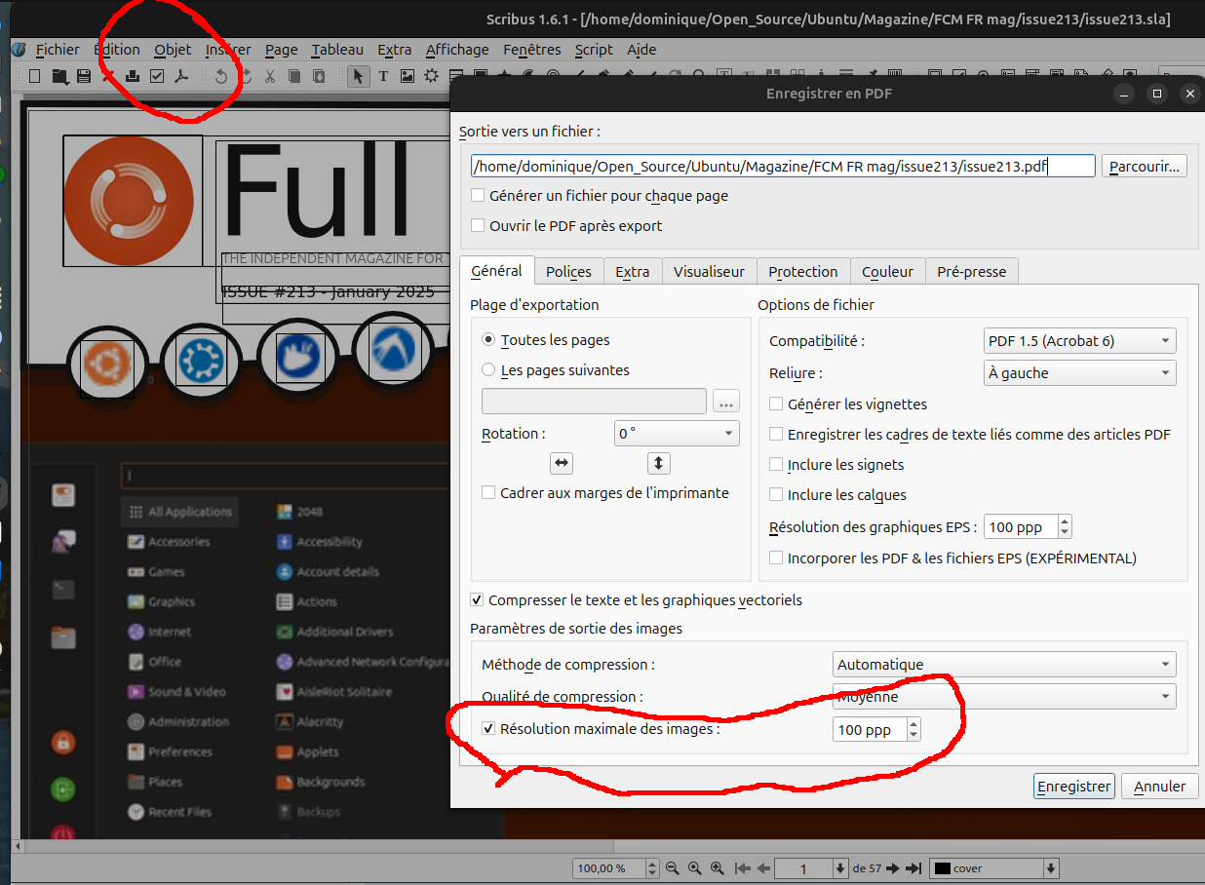Open the Méthode de compression dropdown
1205x885 pixels.
click(1004, 664)
